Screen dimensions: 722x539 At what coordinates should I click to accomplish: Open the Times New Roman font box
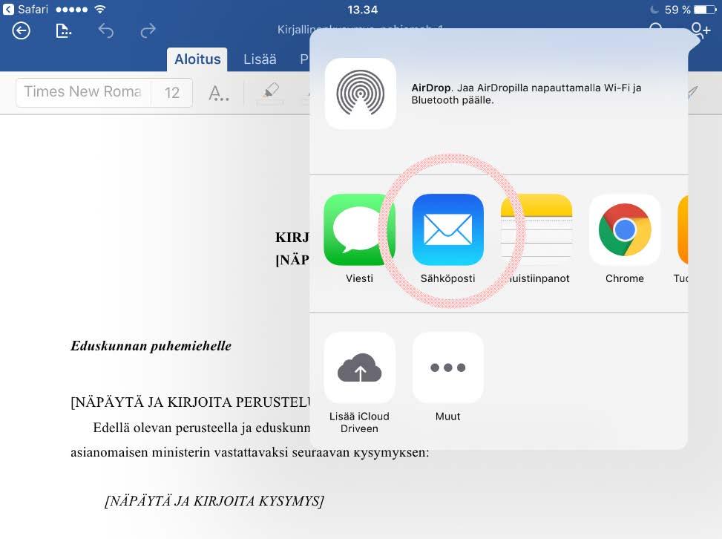[x=83, y=92]
